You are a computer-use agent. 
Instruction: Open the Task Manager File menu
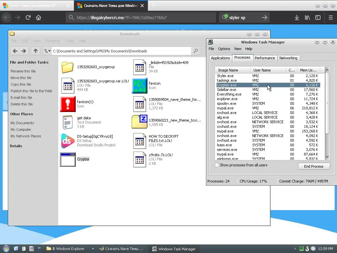pos(211,49)
